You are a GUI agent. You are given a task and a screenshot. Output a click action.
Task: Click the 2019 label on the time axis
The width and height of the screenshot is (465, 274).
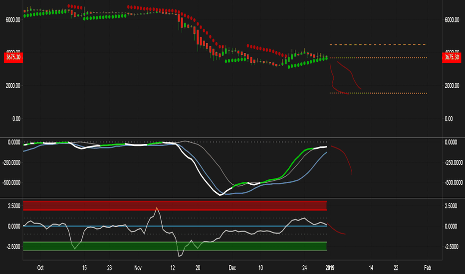[x=330, y=268]
